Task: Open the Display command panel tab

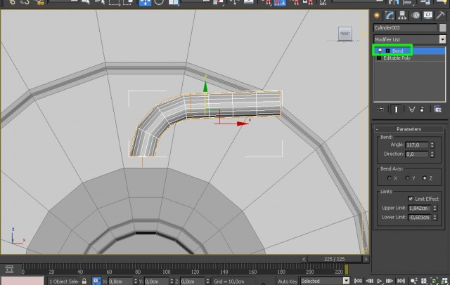Action: (428, 15)
